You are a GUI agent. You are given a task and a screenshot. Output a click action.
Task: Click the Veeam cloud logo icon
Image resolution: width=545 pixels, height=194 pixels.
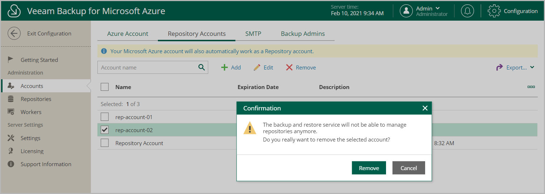pyautogui.click(x=14, y=11)
